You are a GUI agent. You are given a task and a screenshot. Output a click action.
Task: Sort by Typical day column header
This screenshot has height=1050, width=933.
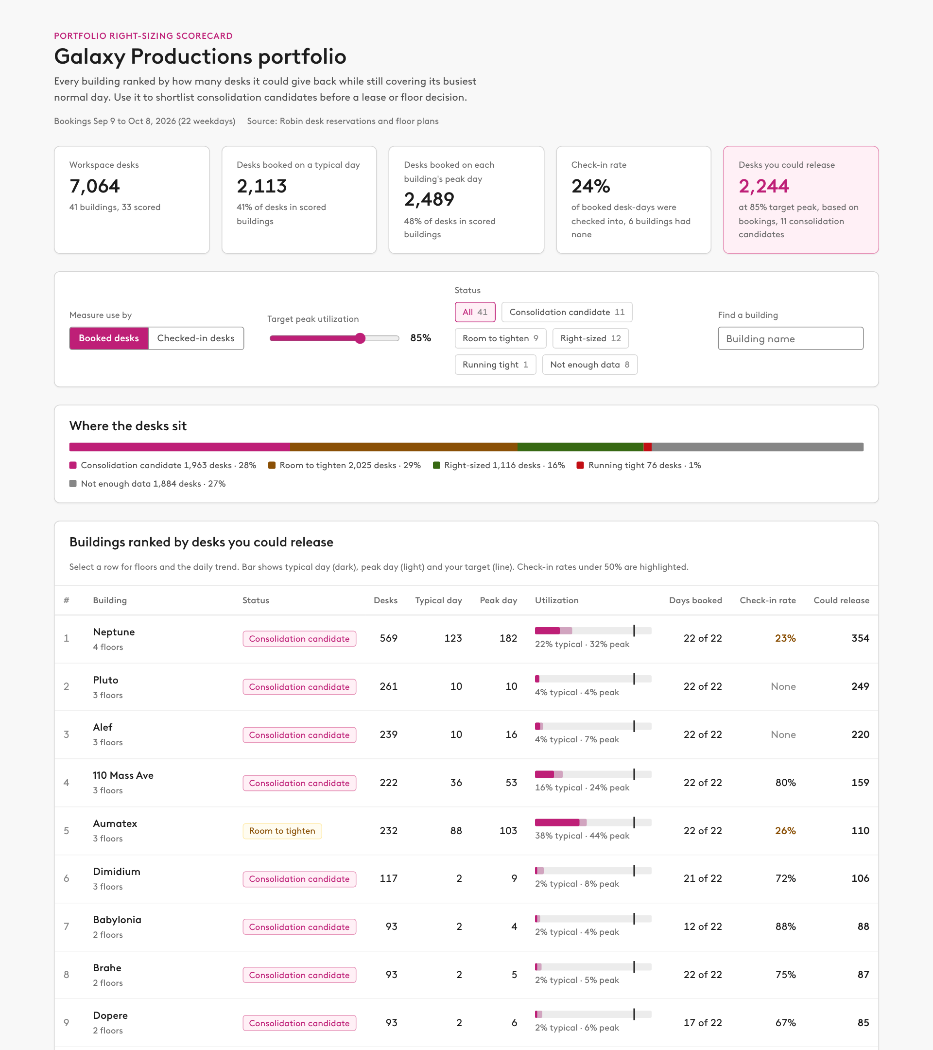438,600
